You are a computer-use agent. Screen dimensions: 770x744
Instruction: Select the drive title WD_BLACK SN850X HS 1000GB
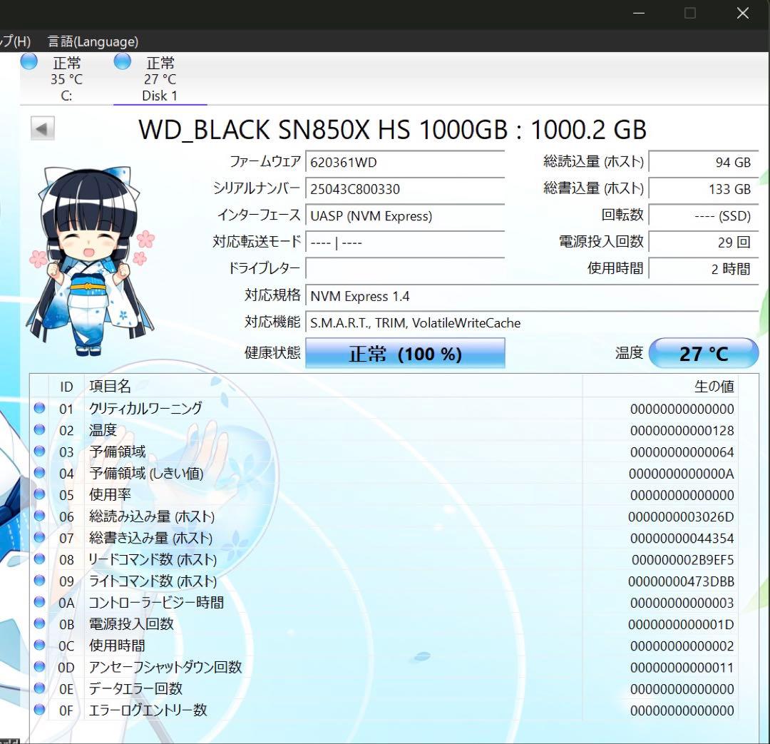[x=323, y=130]
